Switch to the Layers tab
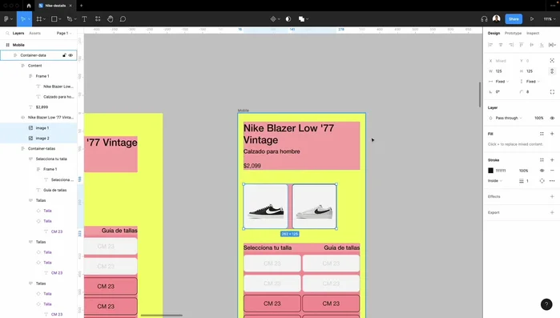 (18, 33)
